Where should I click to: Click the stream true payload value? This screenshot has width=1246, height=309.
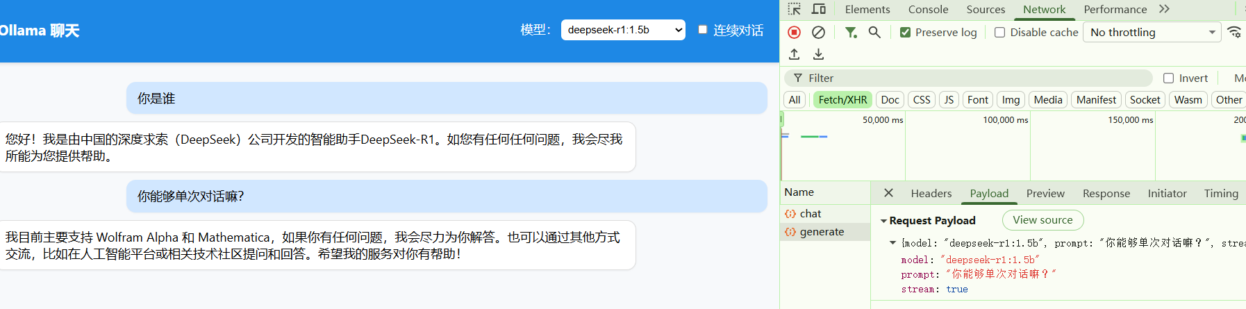(957, 290)
